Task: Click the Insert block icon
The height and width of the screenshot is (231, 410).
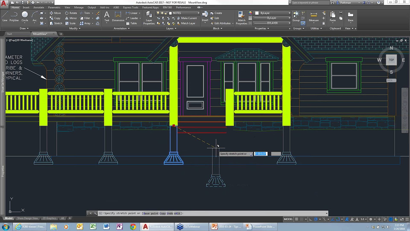Action: point(205,17)
